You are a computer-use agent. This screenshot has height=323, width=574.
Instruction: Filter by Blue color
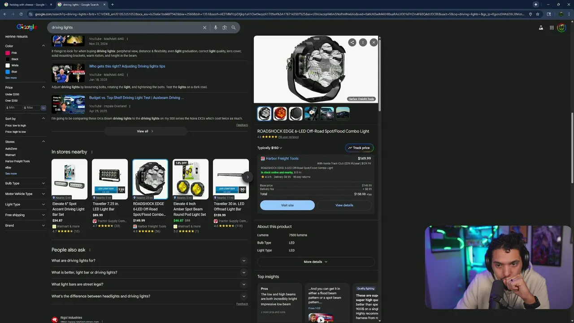pos(11,72)
